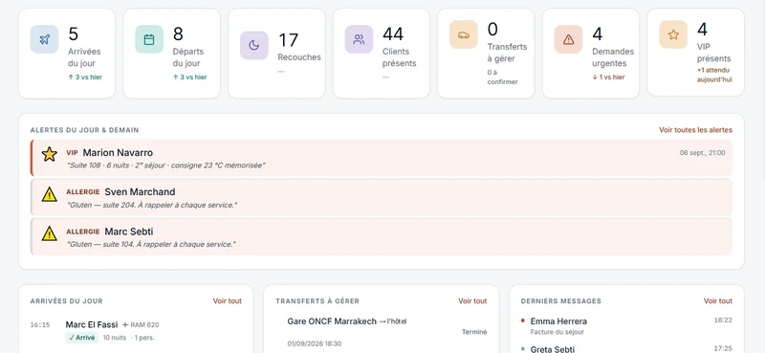Click the yellow warning icon beside Marc Sebti allergy

pos(50,233)
